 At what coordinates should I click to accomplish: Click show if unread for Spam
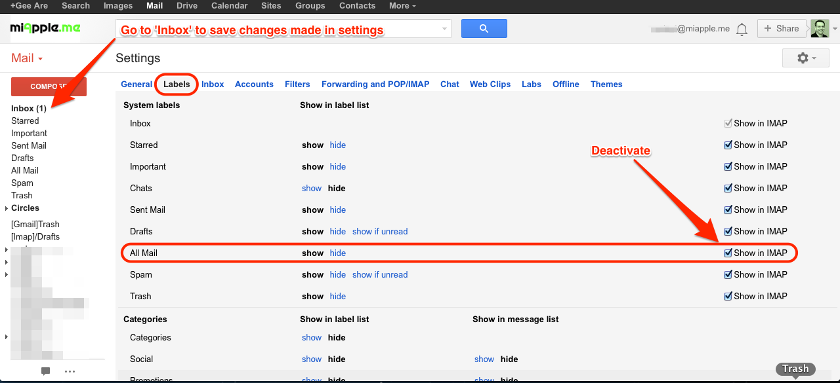click(380, 275)
